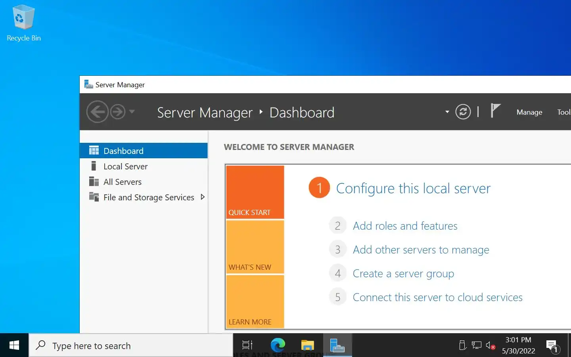Click the taskbar search box

pyautogui.click(x=131, y=345)
